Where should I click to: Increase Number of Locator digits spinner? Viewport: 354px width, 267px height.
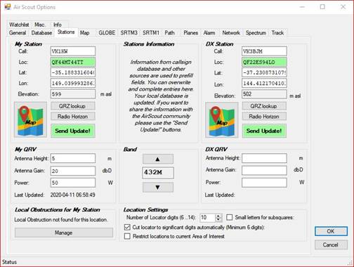pyautogui.click(x=218, y=216)
